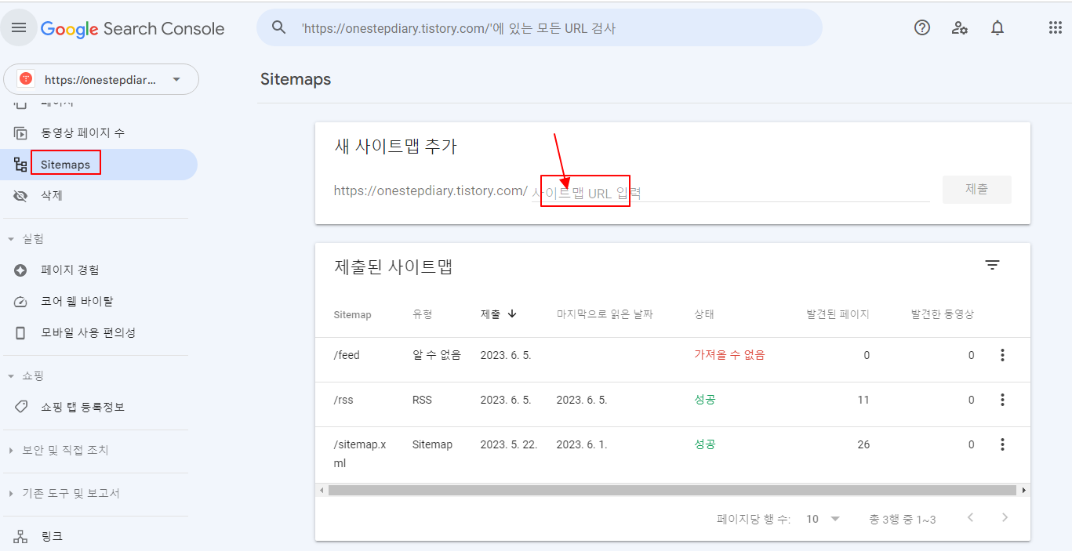This screenshot has width=1072, height=551.
Task: Sort by the 제출 column arrow
Action: click(512, 314)
